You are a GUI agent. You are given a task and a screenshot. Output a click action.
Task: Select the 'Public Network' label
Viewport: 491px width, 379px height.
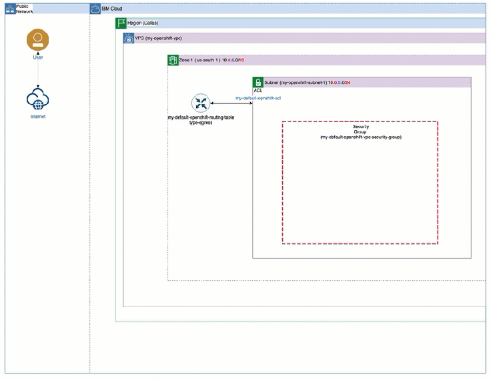coord(25,9)
